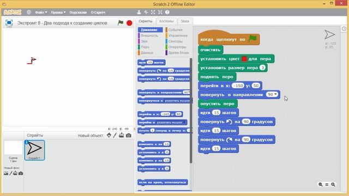349x196 pixels.
Task: Click the green flag to run project
Action: click(x=121, y=23)
